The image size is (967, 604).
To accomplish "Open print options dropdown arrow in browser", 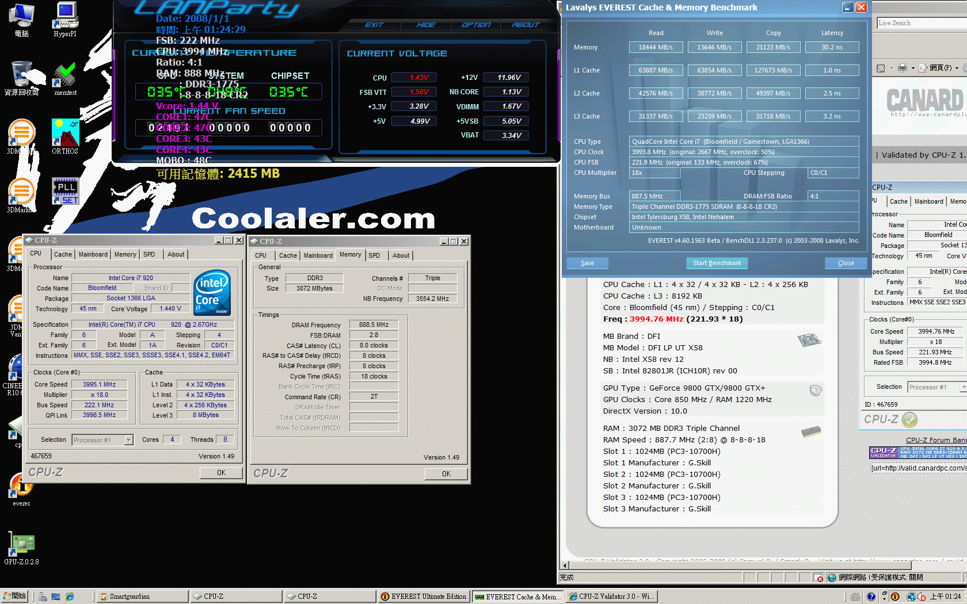I will [x=912, y=68].
